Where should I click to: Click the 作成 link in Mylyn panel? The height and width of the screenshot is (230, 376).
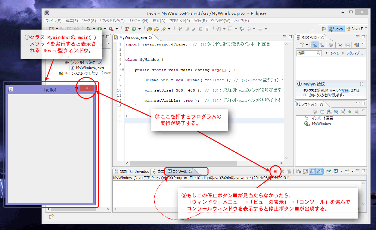click(x=331, y=95)
